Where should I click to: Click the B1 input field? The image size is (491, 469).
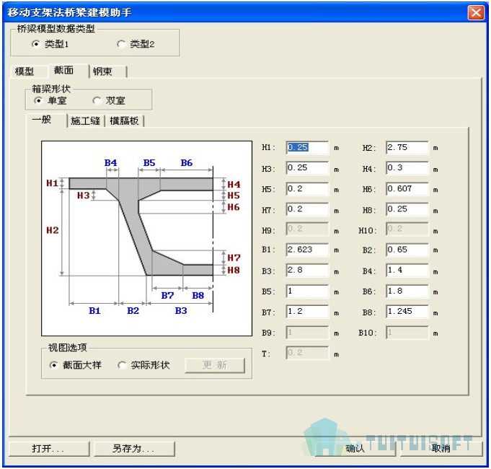[x=307, y=250]
